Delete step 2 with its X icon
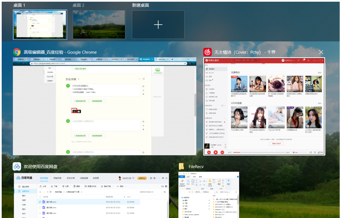Image resolution: width=340 pixels, height=218 pixels. (x=143, y=126)
